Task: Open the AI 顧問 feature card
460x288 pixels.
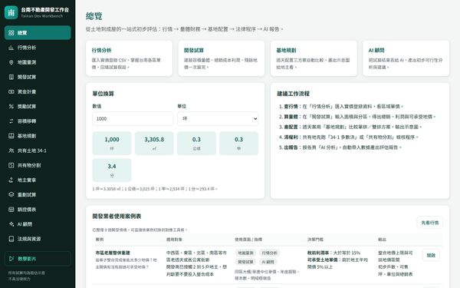Action: 406,58
